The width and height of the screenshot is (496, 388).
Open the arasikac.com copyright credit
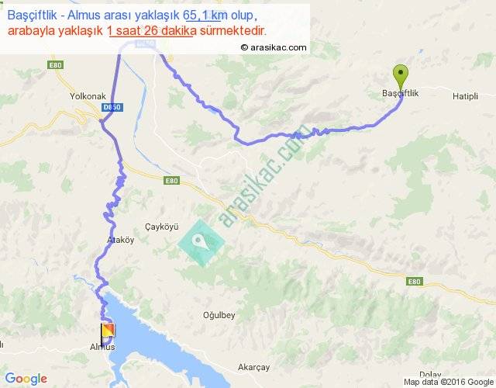coord(274,47)
